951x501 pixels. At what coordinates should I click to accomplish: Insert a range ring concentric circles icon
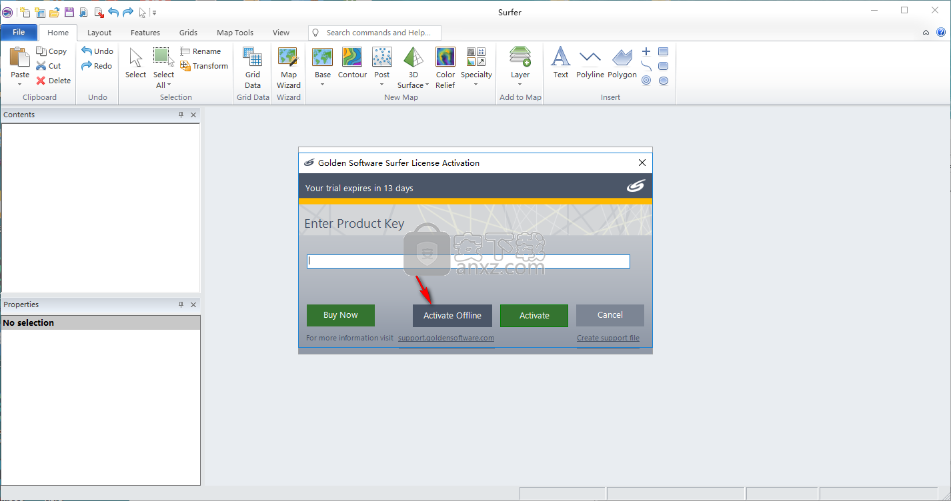pos(646,81)
